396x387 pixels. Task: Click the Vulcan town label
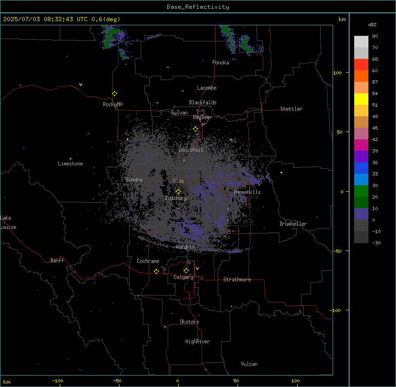[249, 364]
